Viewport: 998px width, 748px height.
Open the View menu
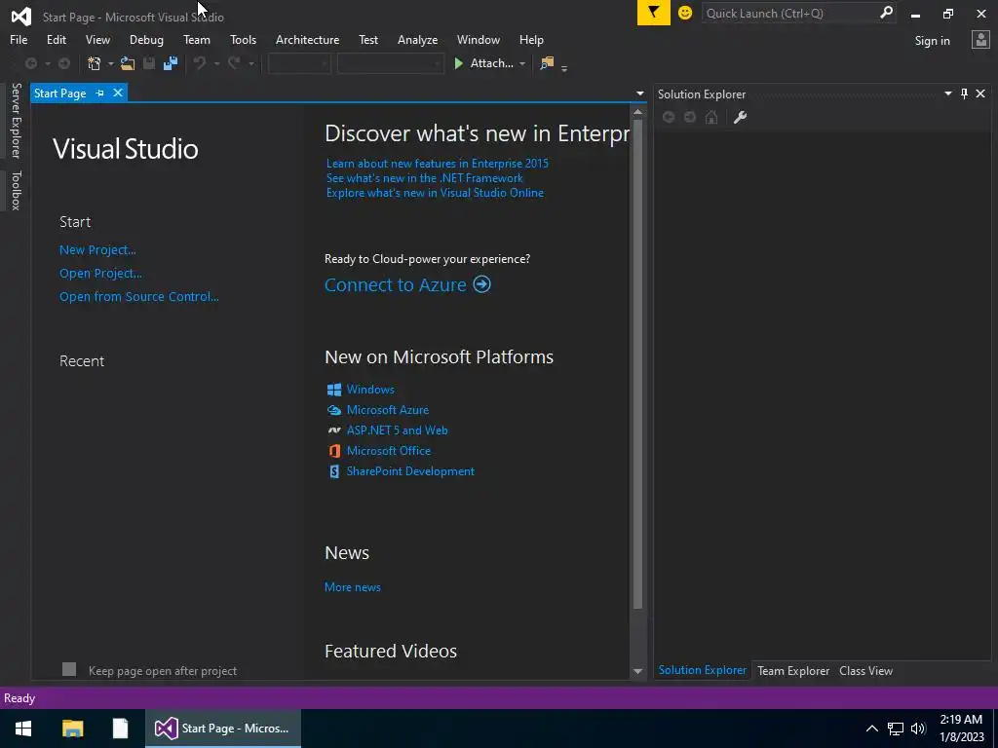pyautogui.click(x=97, y=39)
